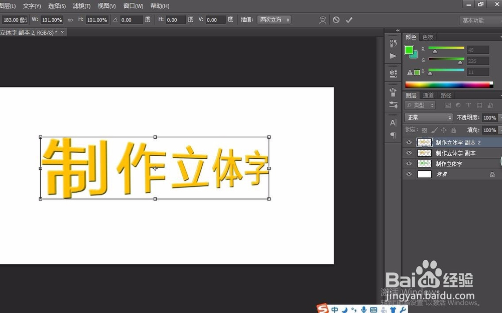Image resolution: width=502 pixels, height=313 pixels.
Task: Open the 填充 slider arrow
Action: (500, 130)
